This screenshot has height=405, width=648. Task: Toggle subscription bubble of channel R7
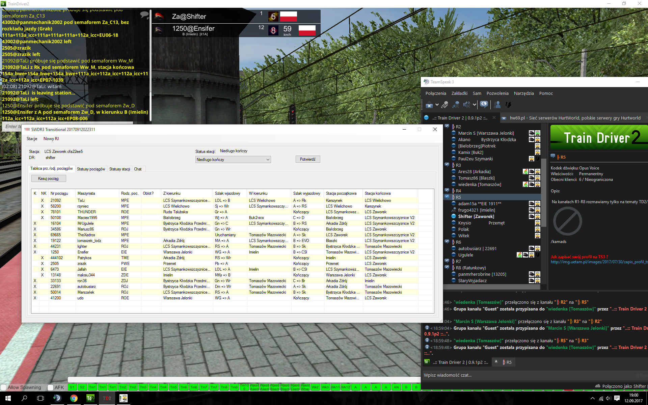(x=447, y=261)
